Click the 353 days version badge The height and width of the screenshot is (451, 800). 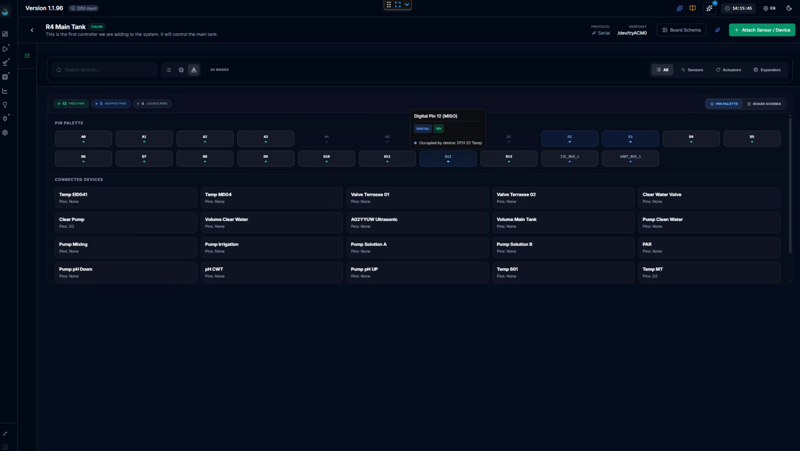pos(84,8)
